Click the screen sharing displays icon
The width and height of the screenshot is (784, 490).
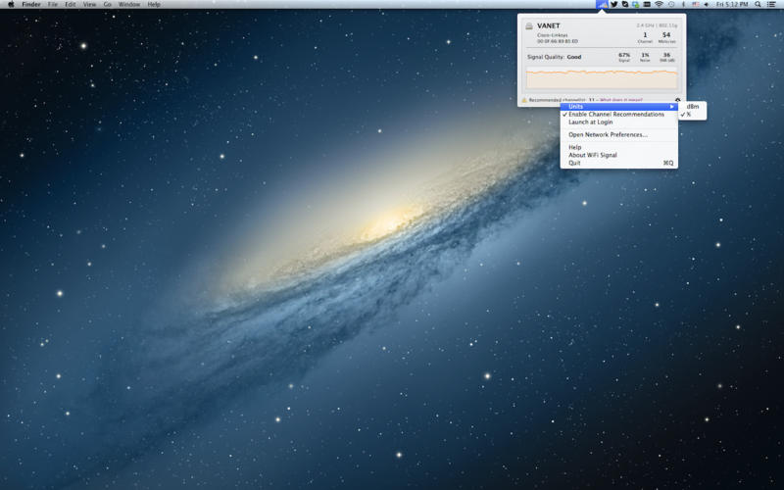coord(635,4)
